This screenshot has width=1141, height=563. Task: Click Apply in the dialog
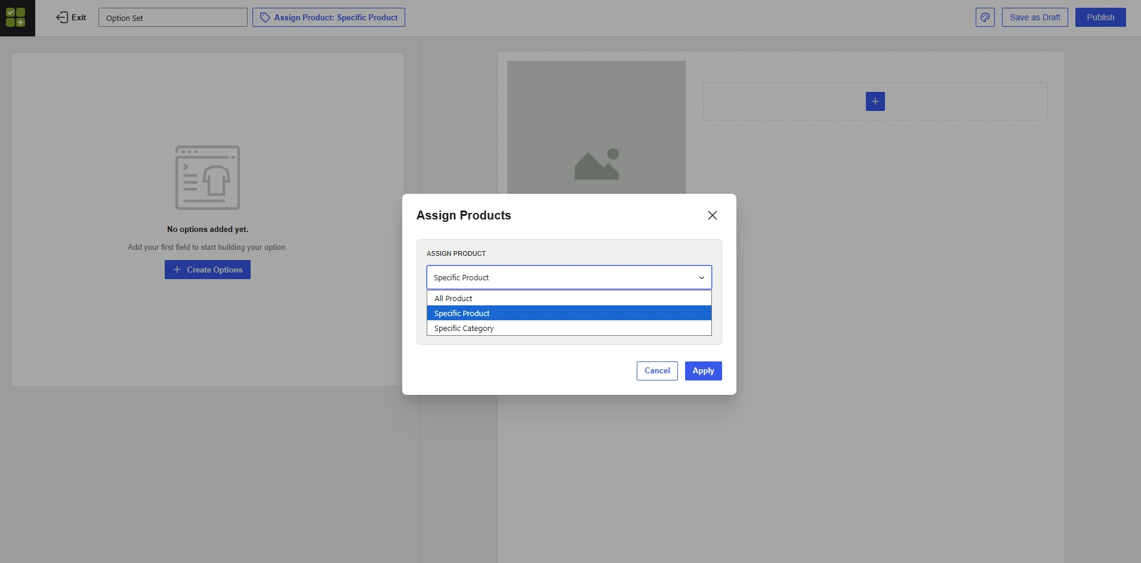[704, 371]
